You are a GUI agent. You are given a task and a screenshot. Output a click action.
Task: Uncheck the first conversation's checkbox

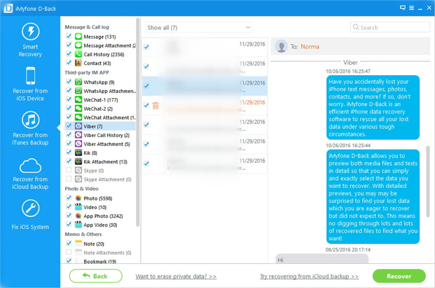[147, 47]
